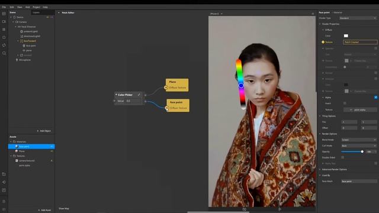Click the Camera icon in scene tree
This screenshot has height=213, width=379.
pyautogui.click(x=17, y=22)
